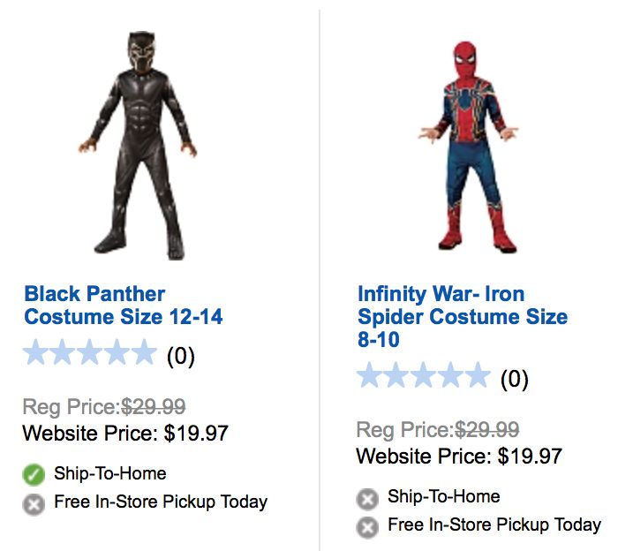Click the (0) review count for Black Panther
This screenshot has width=618, height=551.
click(180, 356)
